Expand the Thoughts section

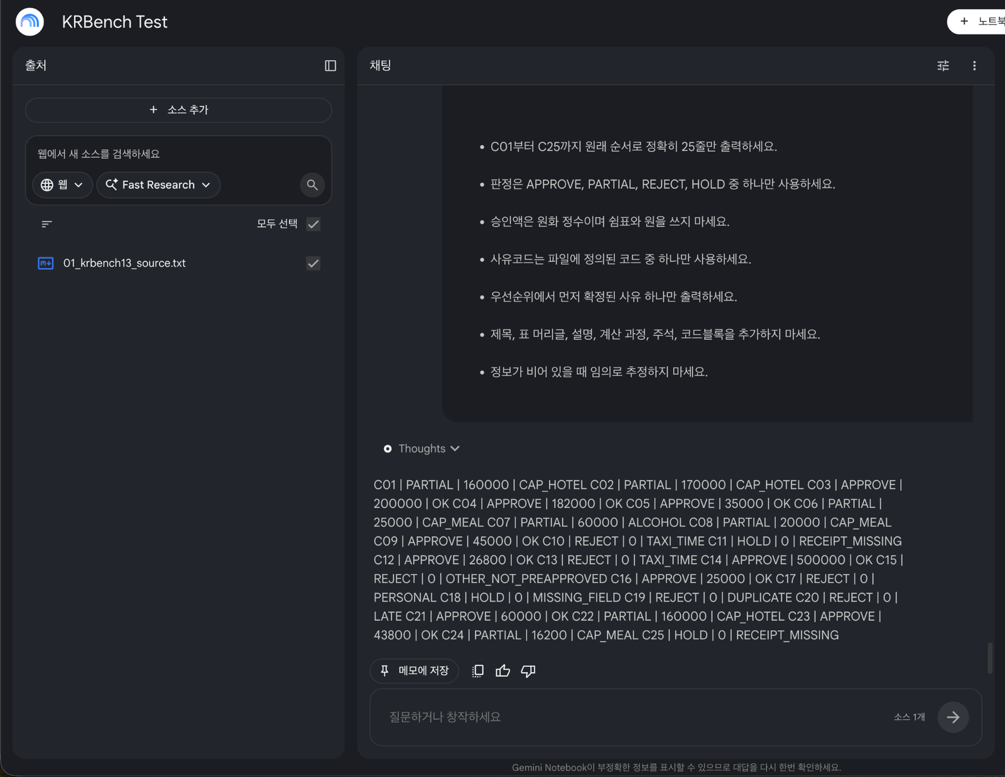[x=422, y=449]
